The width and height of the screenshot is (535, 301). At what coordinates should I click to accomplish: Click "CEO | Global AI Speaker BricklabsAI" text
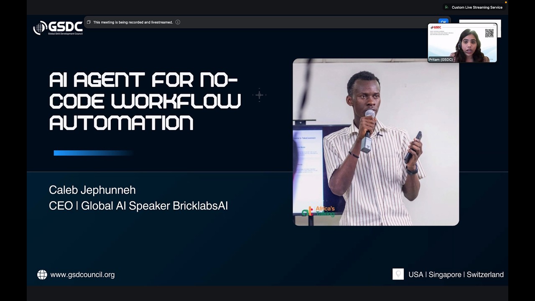pos(138,206)
